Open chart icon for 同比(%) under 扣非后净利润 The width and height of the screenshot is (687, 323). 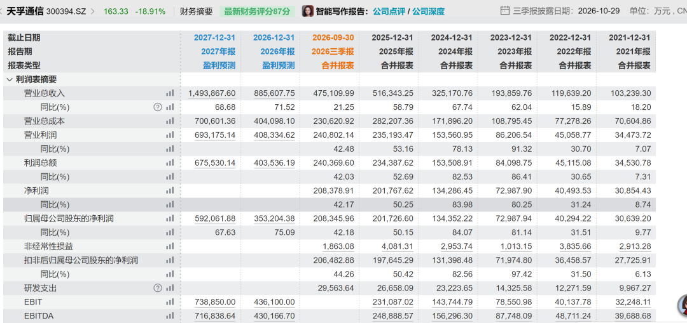(170, 275)
